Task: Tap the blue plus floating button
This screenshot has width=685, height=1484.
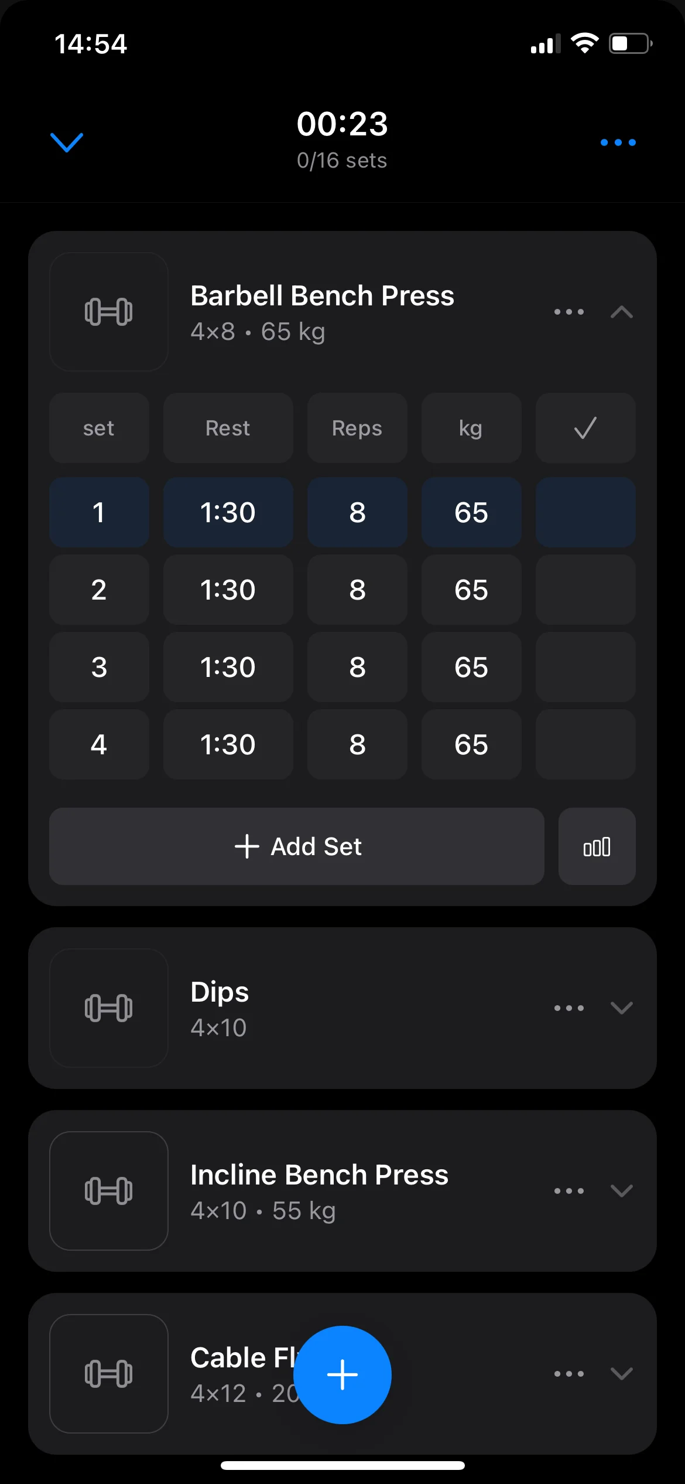Action: point(342,1374)
